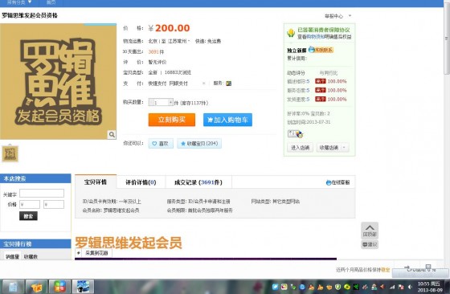
Task: Buy now with 立刻购买 button
Action: pyautogui.click(x=172, y=120)
